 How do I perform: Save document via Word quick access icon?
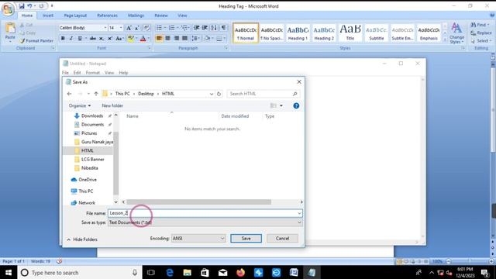tap(22, 6)
